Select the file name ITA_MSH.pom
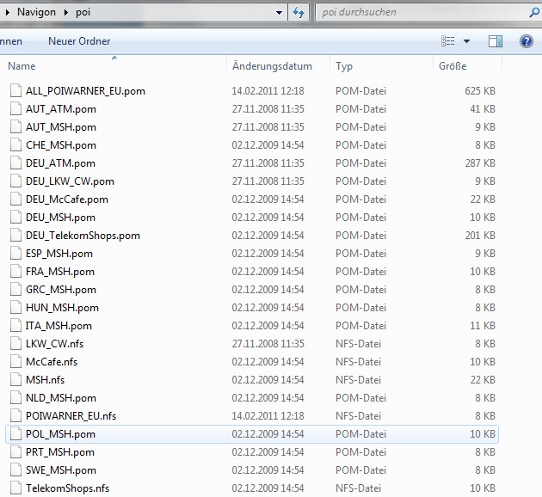The width and height of the screenshot is (542, 497). click(x=59, y=326)
